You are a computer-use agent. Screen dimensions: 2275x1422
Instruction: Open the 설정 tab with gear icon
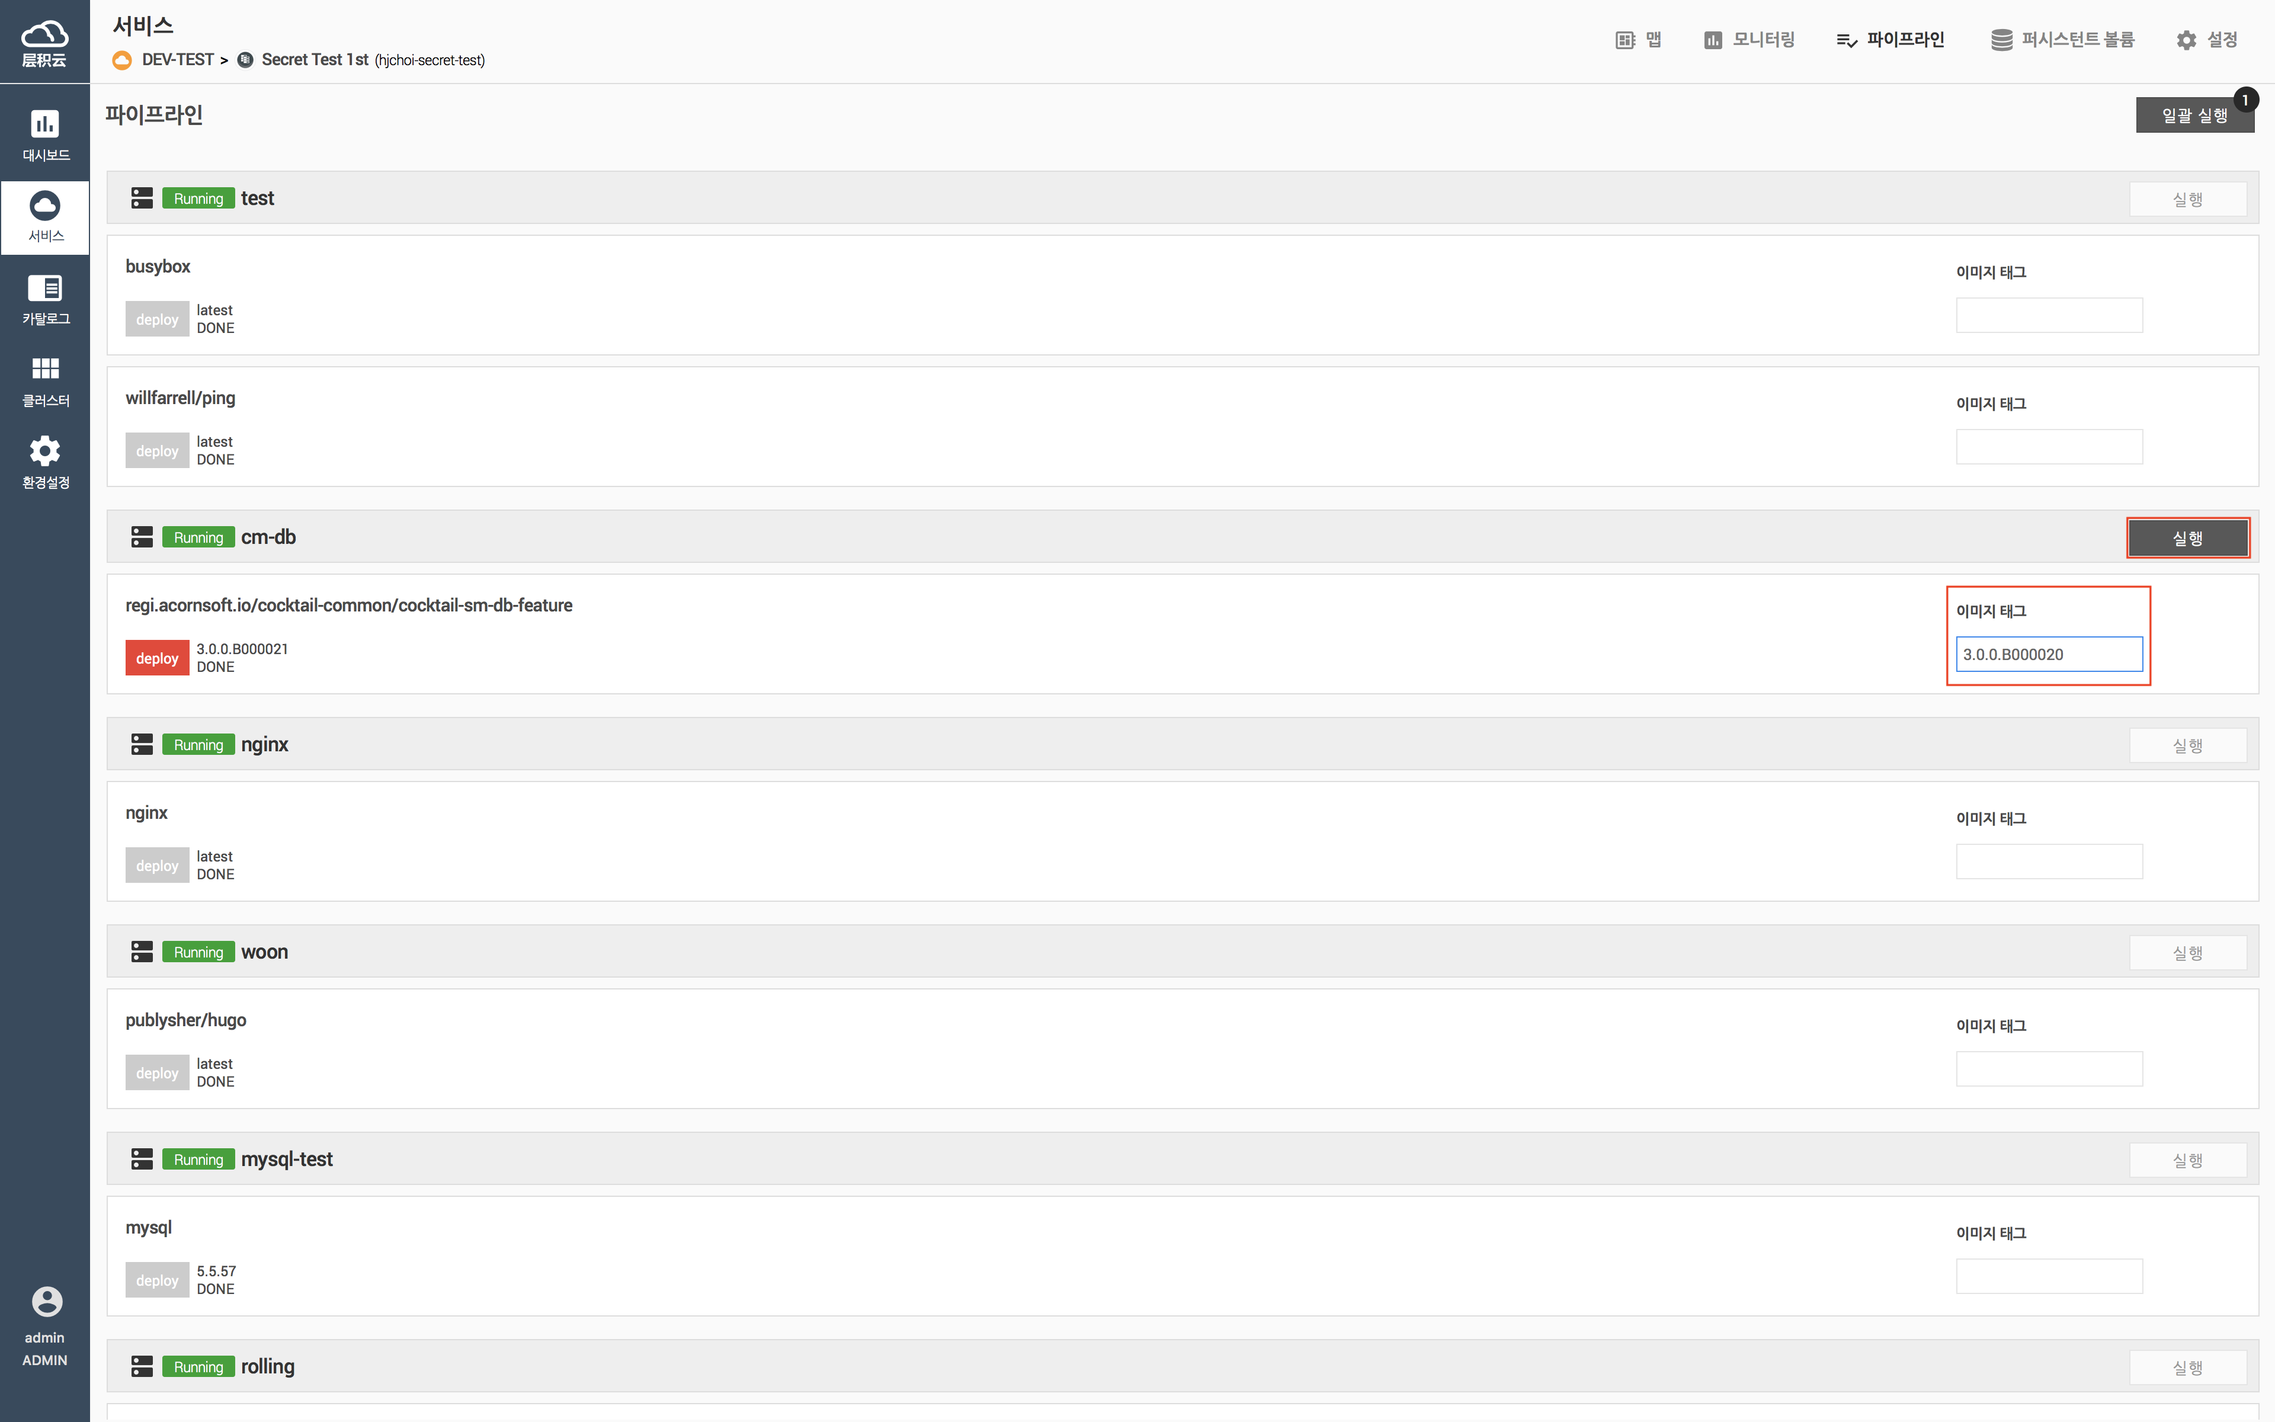point(2206,40)
